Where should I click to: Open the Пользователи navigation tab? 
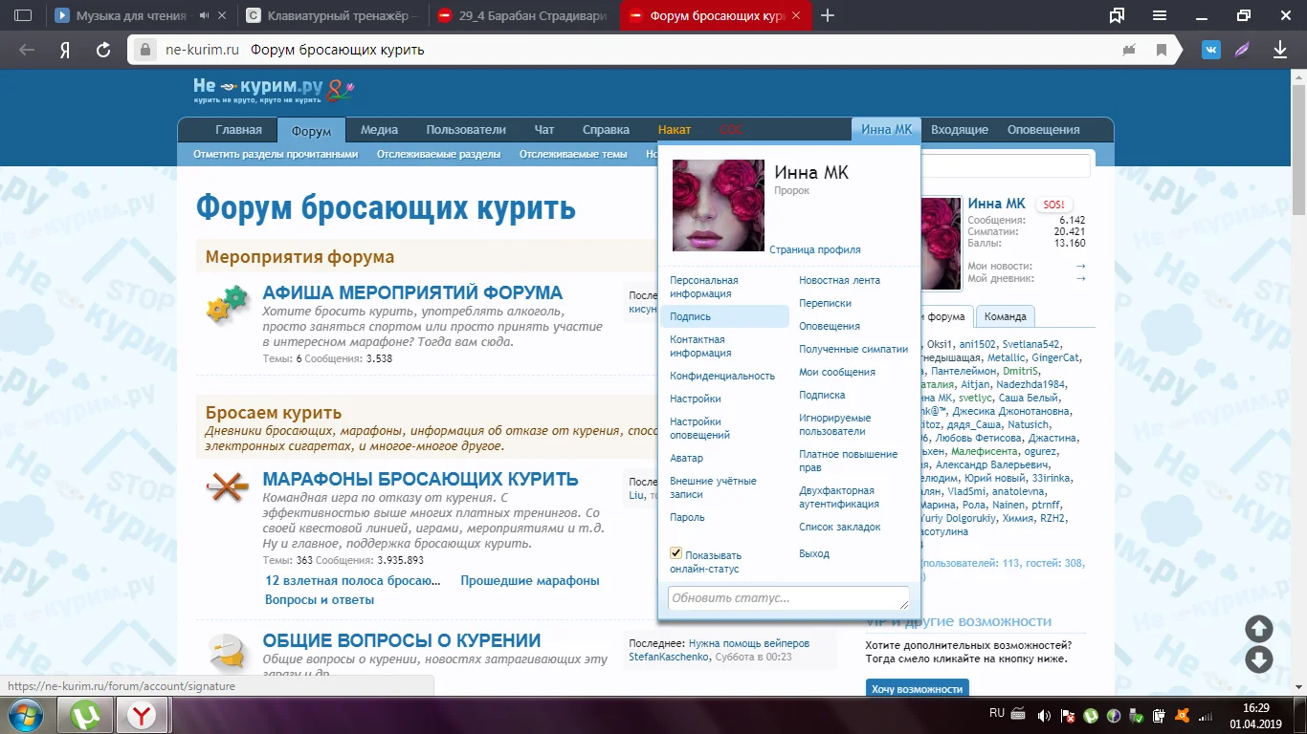coord(466,130)
